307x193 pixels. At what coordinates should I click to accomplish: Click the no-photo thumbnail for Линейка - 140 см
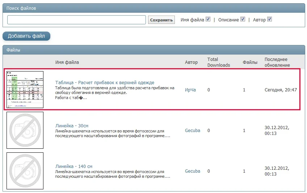click(25, 171)
